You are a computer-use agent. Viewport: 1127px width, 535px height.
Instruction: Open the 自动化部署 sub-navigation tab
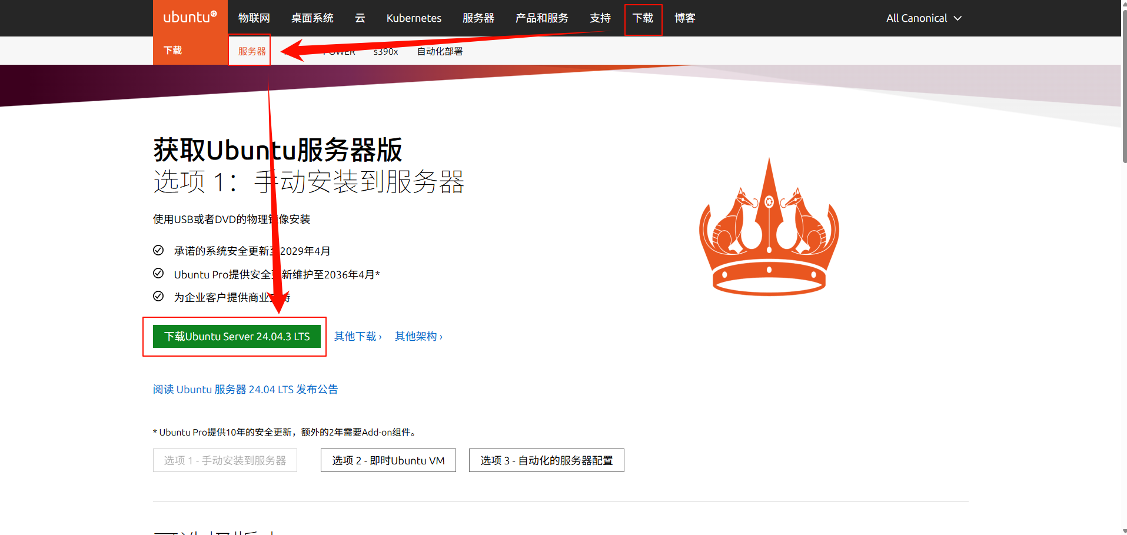point(440,51)
